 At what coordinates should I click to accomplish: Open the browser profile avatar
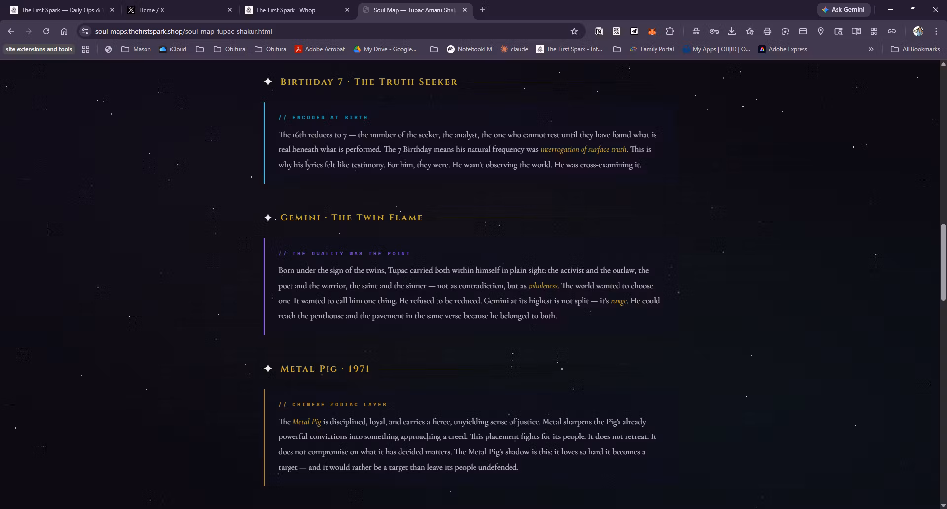tap(918, 31)
